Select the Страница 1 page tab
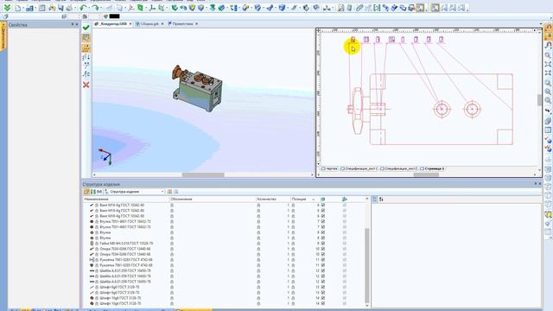This screenshot has width=553, height=311. pyautogui.click(x=432, y=169)
